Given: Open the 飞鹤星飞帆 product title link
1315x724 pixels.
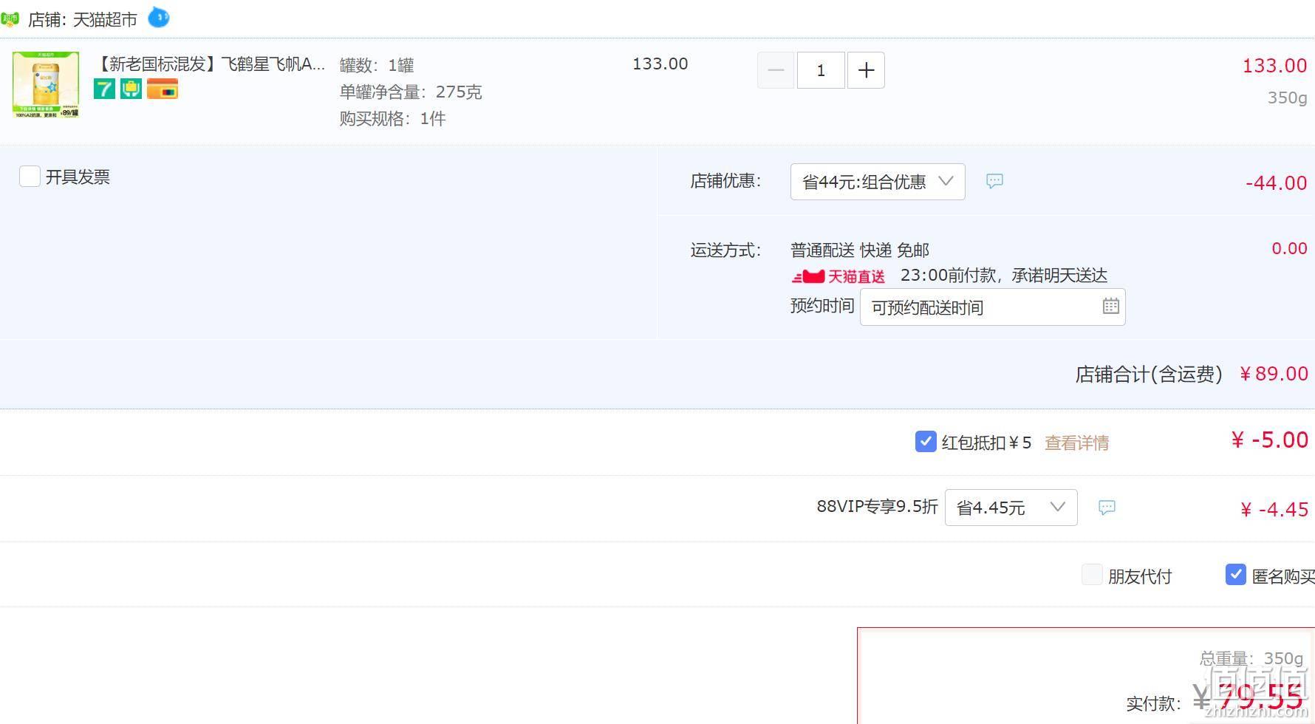Looking at the screenshot, I should coord(211,64).
